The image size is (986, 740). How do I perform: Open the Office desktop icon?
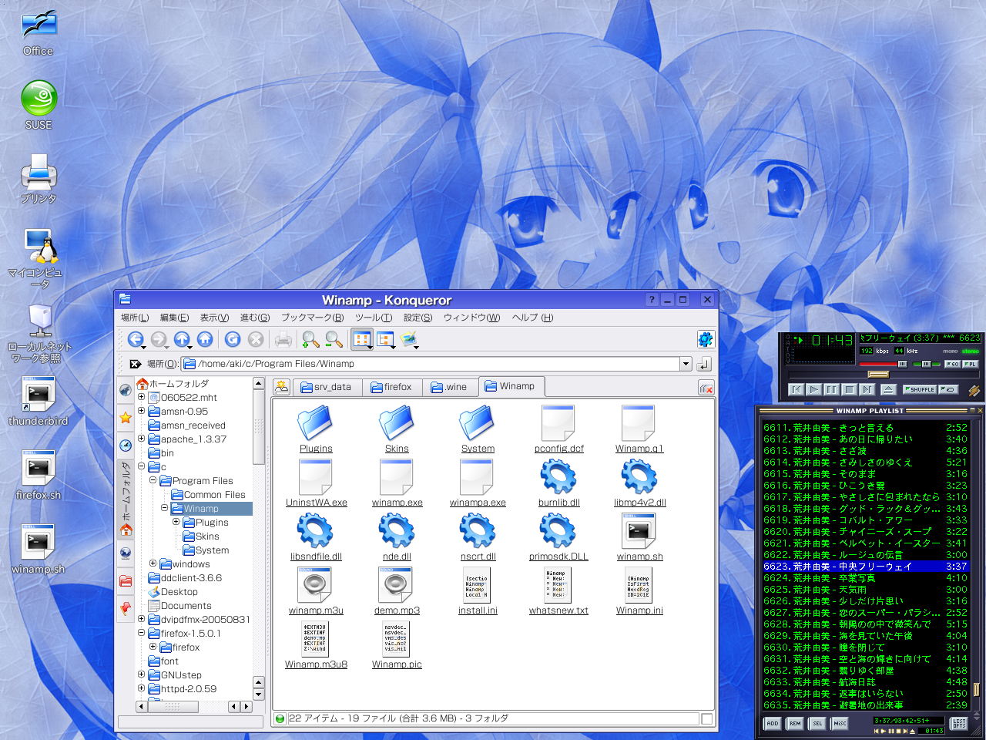[39, 33]
